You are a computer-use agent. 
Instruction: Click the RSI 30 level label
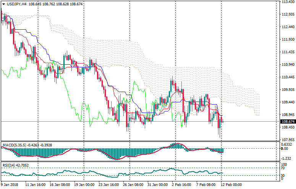283,175
